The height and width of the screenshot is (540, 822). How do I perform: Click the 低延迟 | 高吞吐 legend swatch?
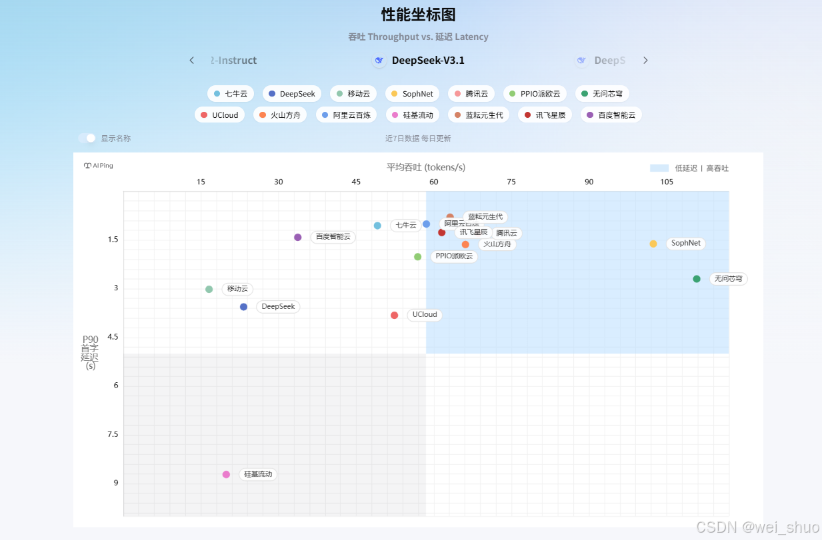point(659,168)
